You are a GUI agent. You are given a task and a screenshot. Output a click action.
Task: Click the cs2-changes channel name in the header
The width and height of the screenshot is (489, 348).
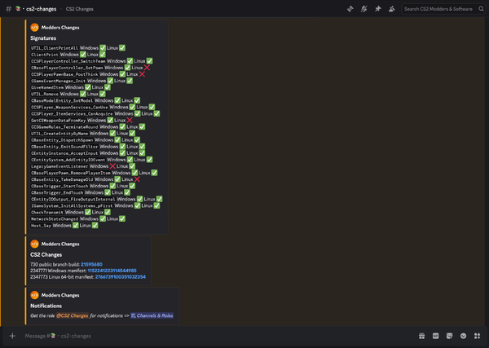point(42,9)
